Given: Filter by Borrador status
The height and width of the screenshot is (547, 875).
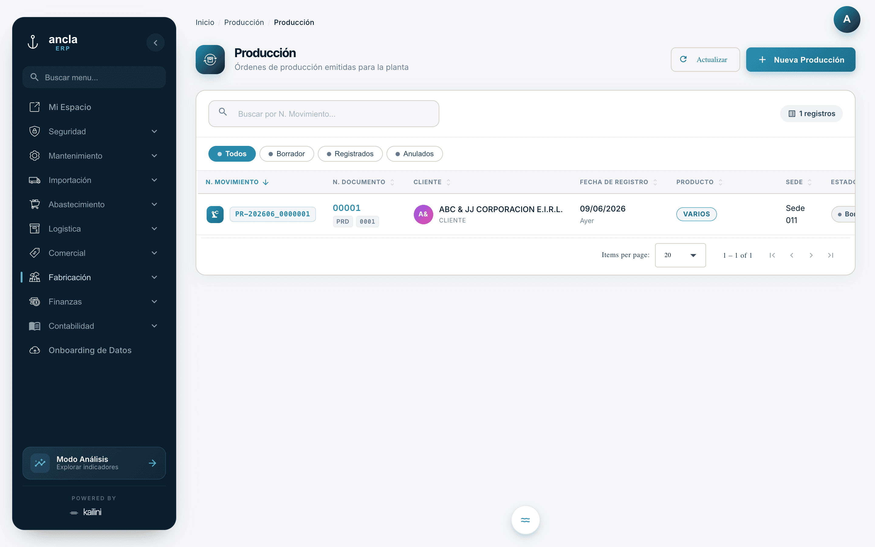Looking at the screenshot, I should (287, 154).
